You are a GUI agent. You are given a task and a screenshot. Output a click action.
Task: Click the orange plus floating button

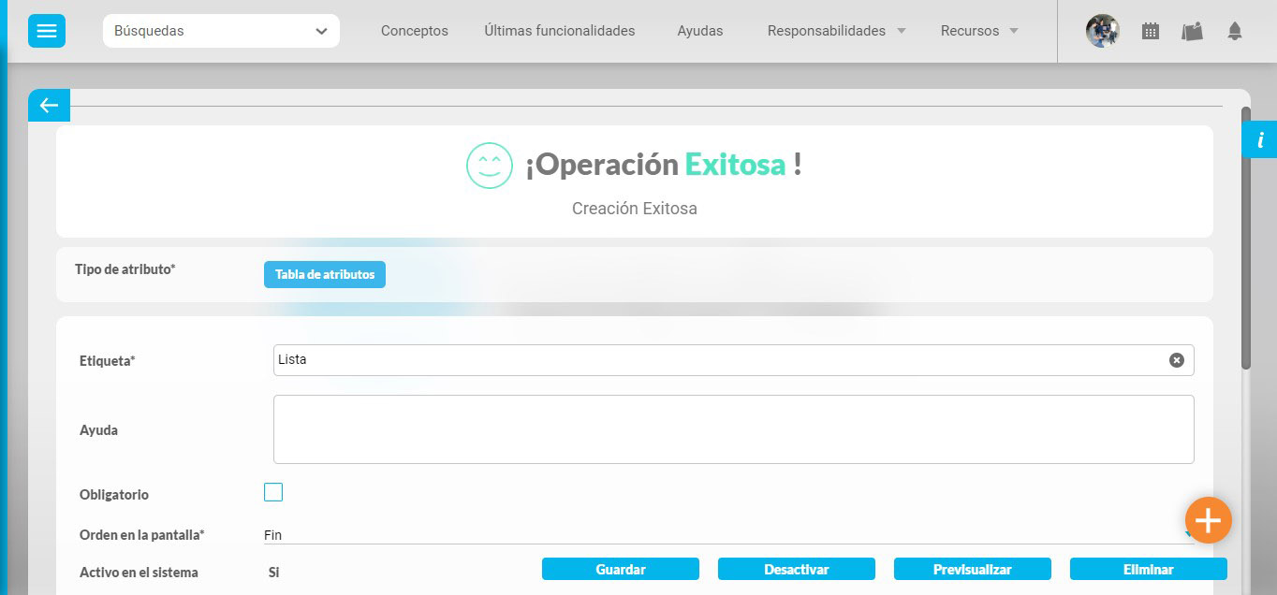1208,520
